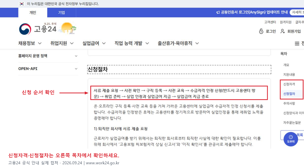Image resolution: width=304 pixels, height=167 pixels.
Task: Expand the OPEN-API sidebar section
Action: [48, 69]
